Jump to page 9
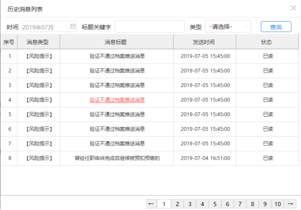The height and width of the screenshot is (210, 301). pos(265,204)
